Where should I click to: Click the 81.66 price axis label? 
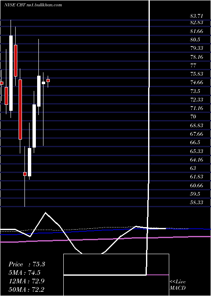(197, 31)
